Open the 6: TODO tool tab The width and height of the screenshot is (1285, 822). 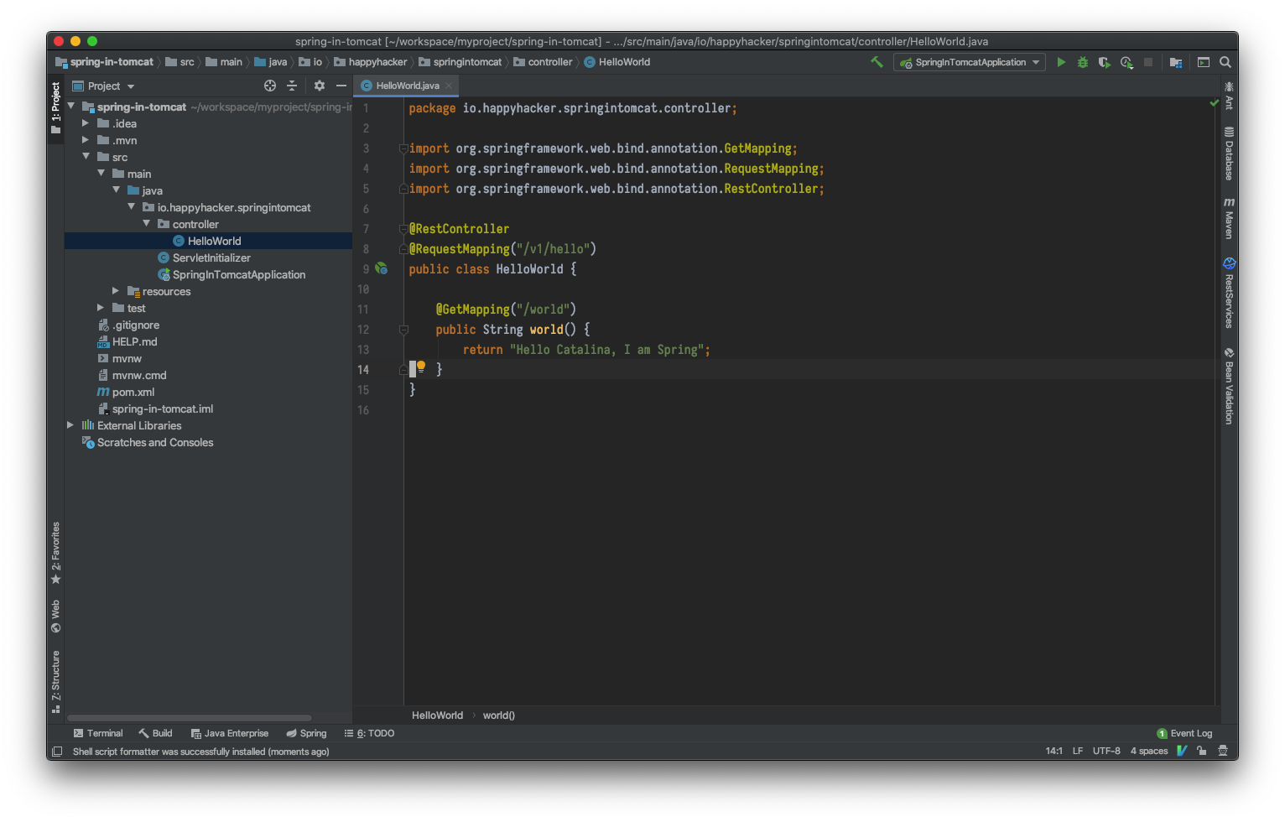point(369,733)
